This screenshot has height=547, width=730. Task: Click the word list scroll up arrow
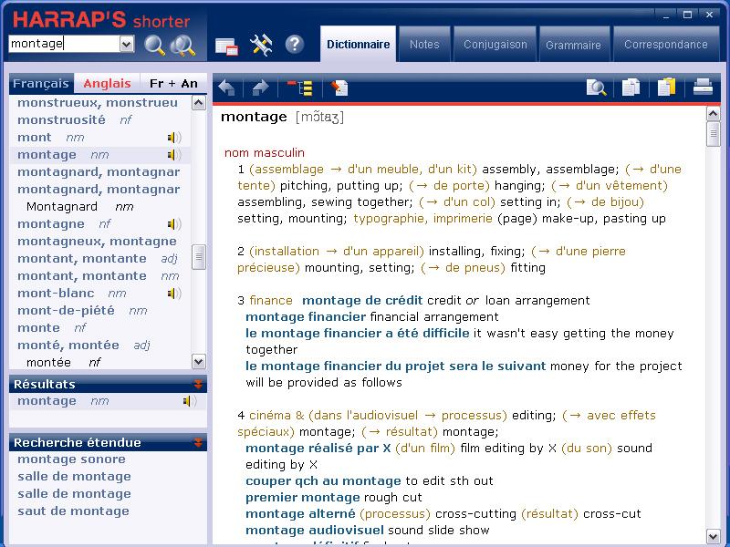pyautogui.click(x=199, y=103)
